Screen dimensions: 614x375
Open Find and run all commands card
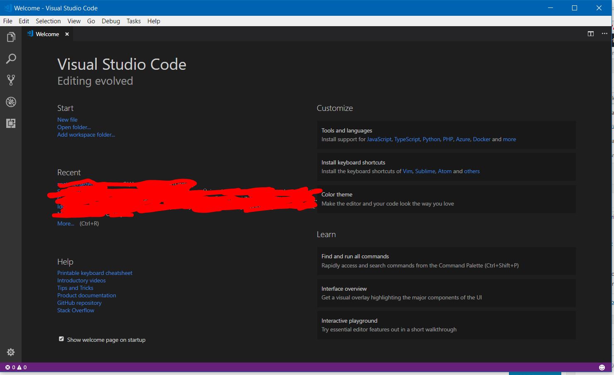click(x=446, y=261)
